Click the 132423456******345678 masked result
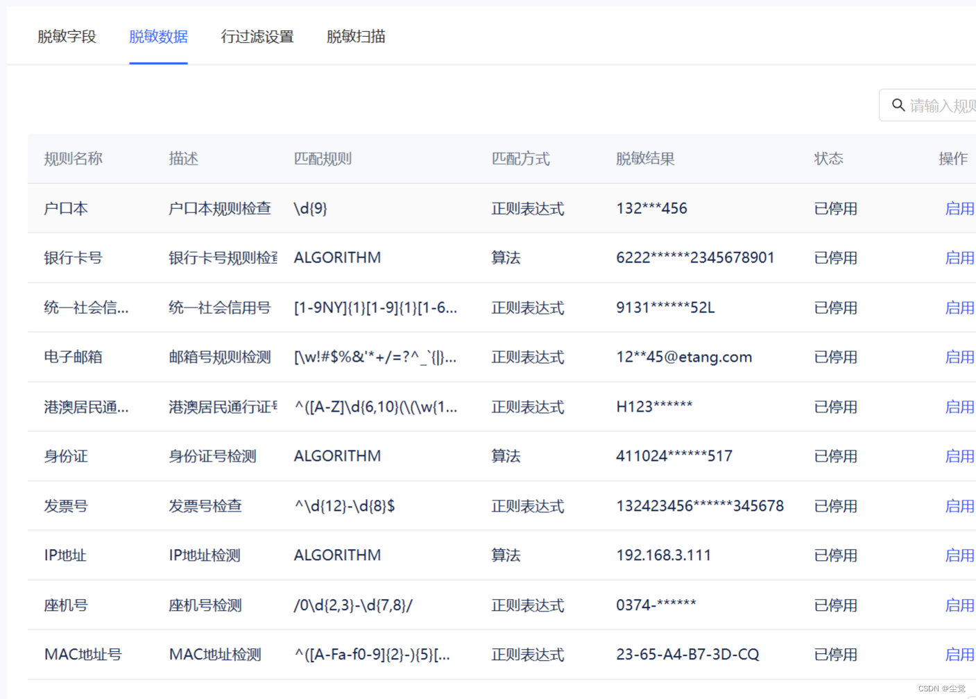 pyautogui.click(x=700, y=506)
